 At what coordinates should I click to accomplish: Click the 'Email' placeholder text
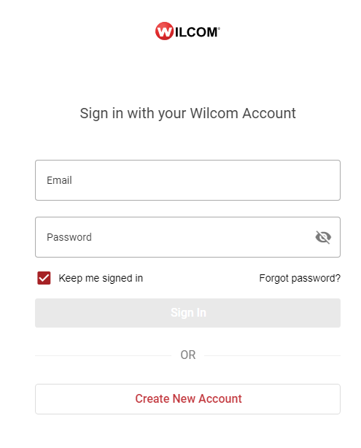tap(59, 180)
